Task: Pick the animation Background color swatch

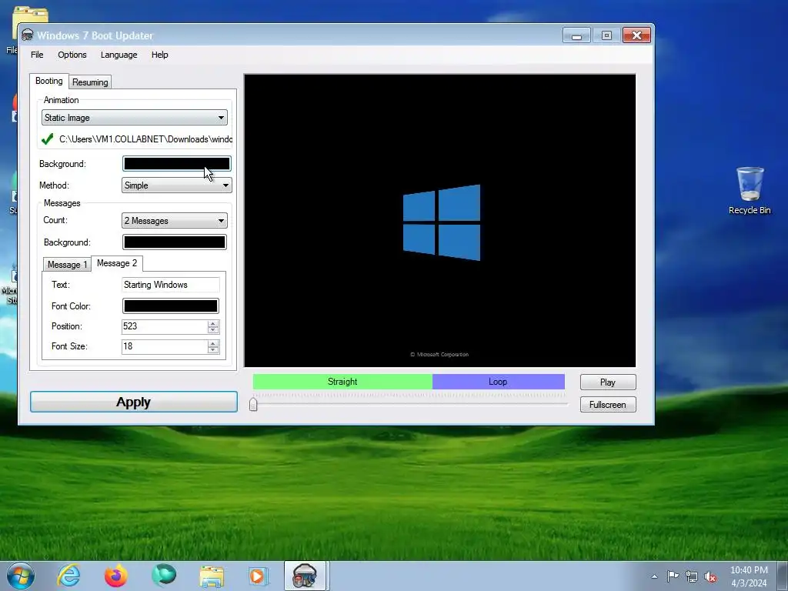Action: 176,164
